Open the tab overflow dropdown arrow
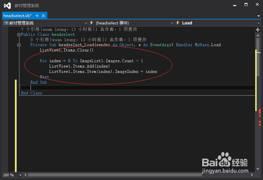Screen dimensions: 263x180 tap(258, 16)
